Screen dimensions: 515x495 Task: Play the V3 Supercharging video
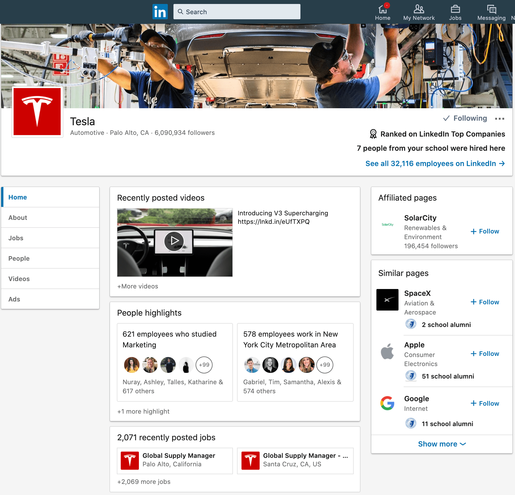pyautogui.click(x=174, y=241)
